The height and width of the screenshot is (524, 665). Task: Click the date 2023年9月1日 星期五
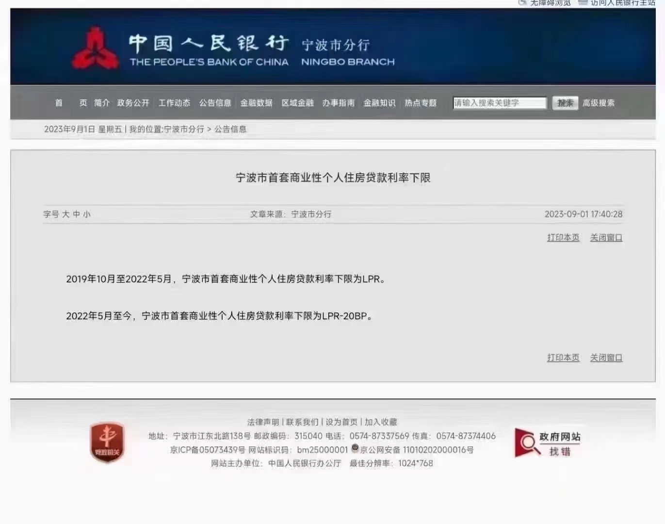(83, 129)
